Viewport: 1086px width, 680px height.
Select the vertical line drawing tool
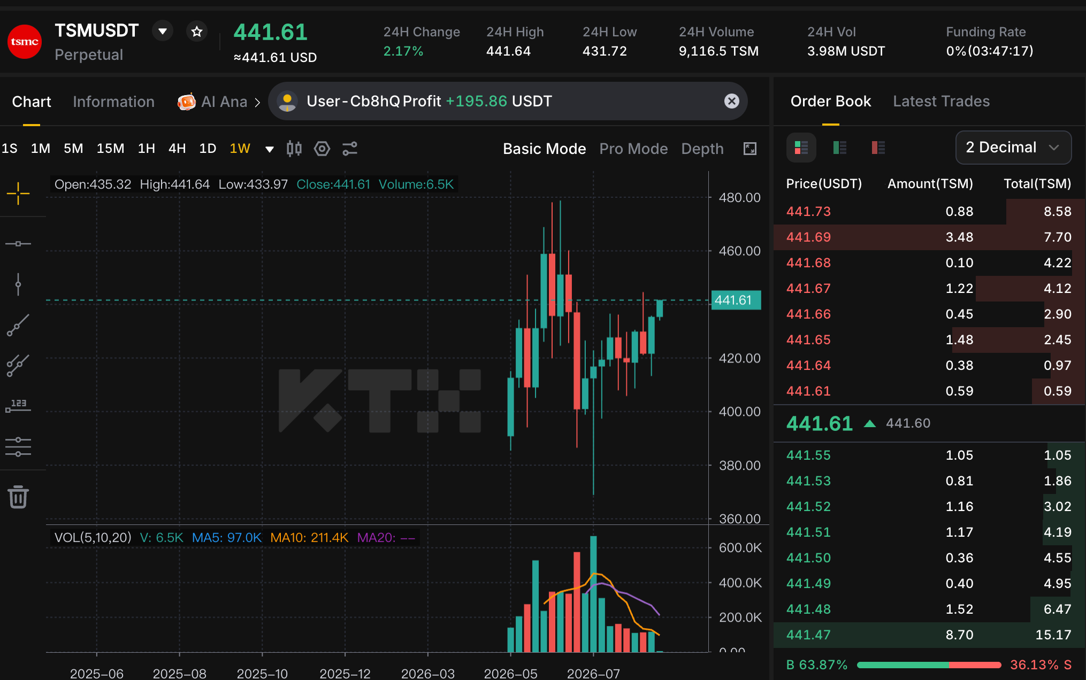click(18, 284)
